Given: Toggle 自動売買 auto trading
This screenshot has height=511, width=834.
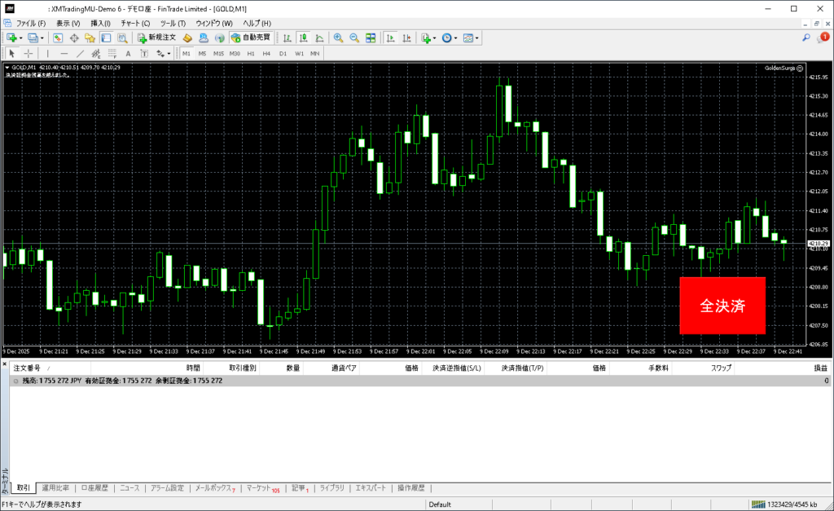Looking at the screenshot, I should click(x=251, y=37).
